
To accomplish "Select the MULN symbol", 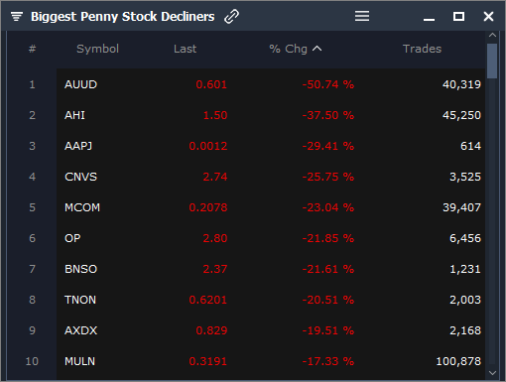I will click(x=79, y=361).
